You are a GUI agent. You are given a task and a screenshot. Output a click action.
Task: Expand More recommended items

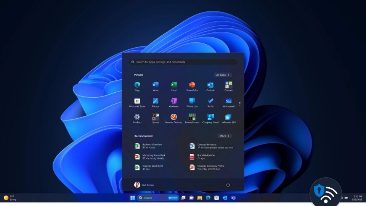pyautogui.click(x=224, y=136)
